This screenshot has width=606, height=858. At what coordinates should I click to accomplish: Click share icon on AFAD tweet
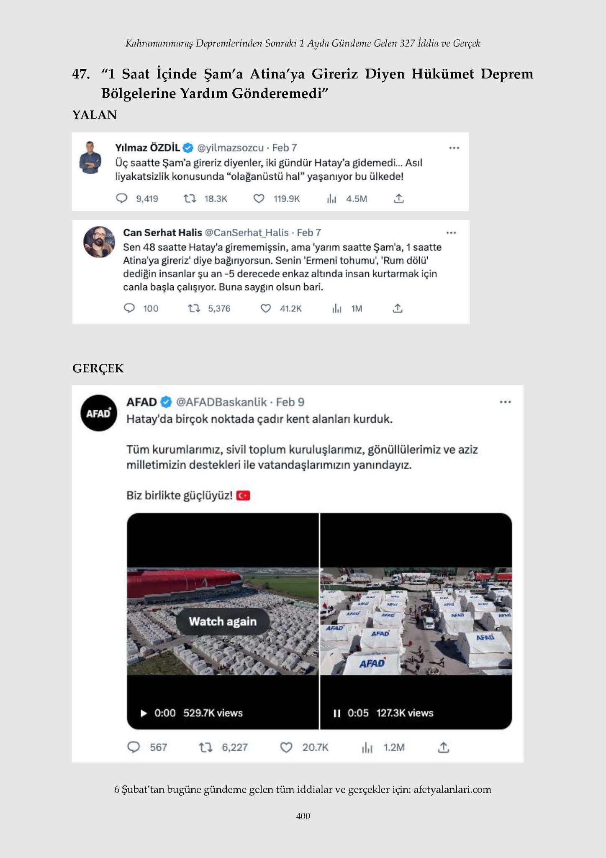tap(444, 747)
